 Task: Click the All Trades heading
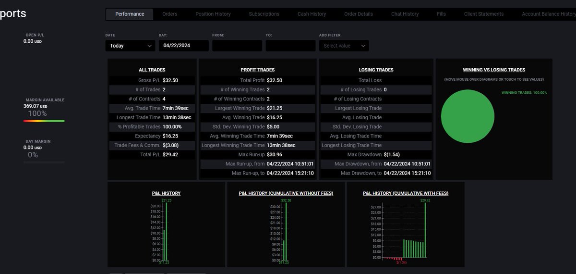click(x=152, y=70)
